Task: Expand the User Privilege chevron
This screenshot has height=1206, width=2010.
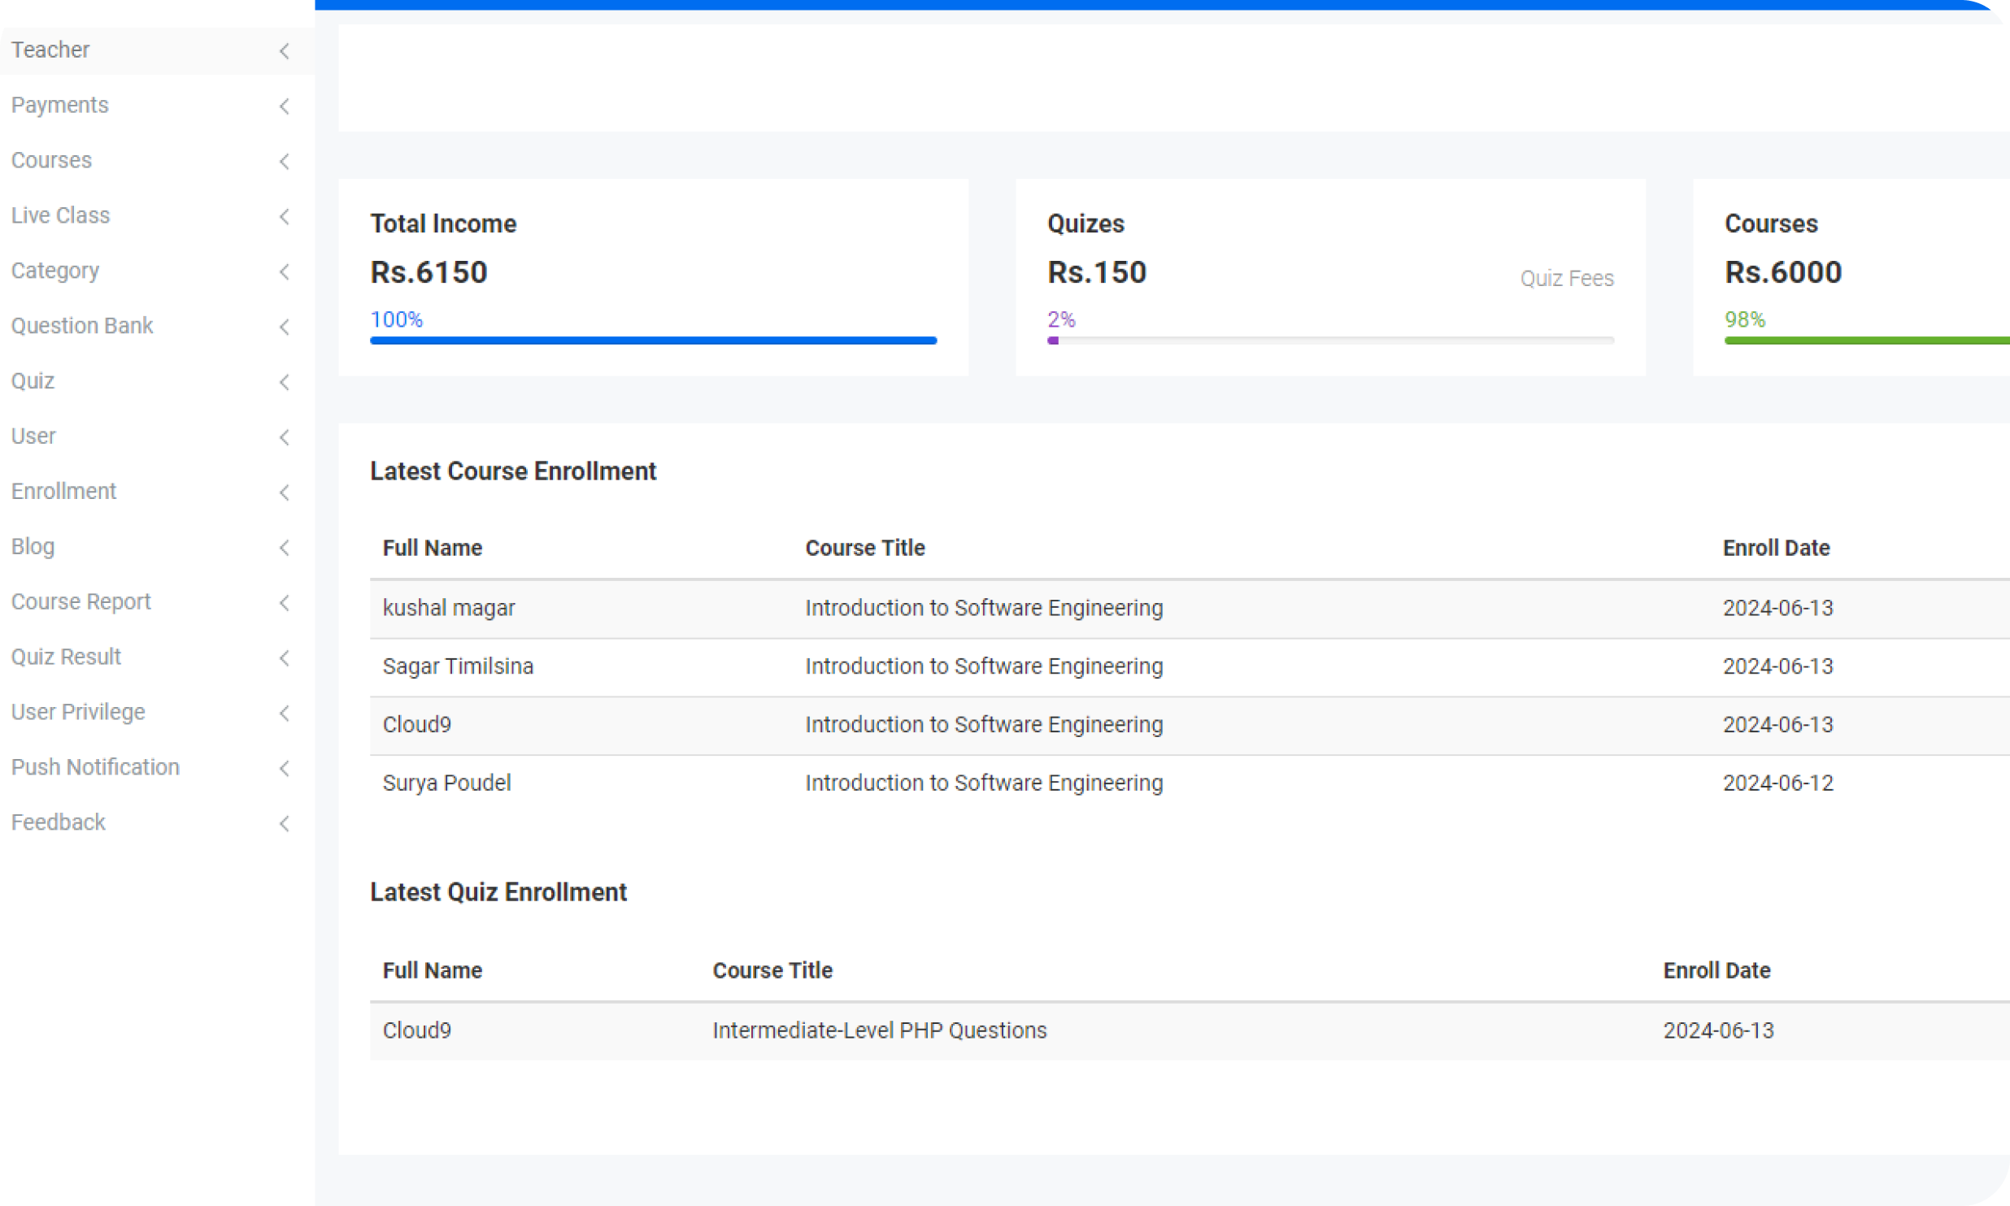Action: tap(285, 714)
